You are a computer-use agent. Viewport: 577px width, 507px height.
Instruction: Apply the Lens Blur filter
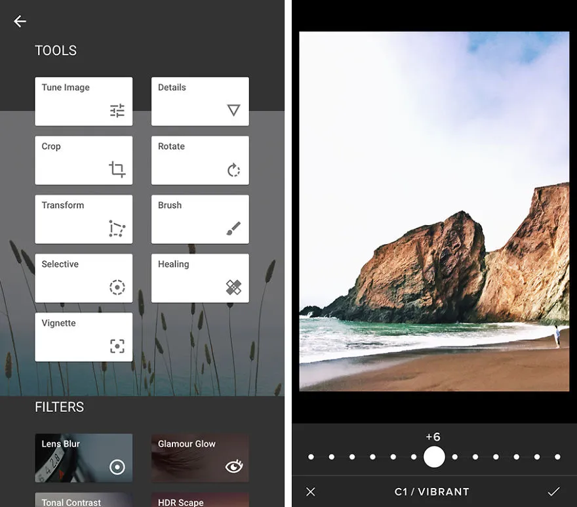(x=83, y=458)
